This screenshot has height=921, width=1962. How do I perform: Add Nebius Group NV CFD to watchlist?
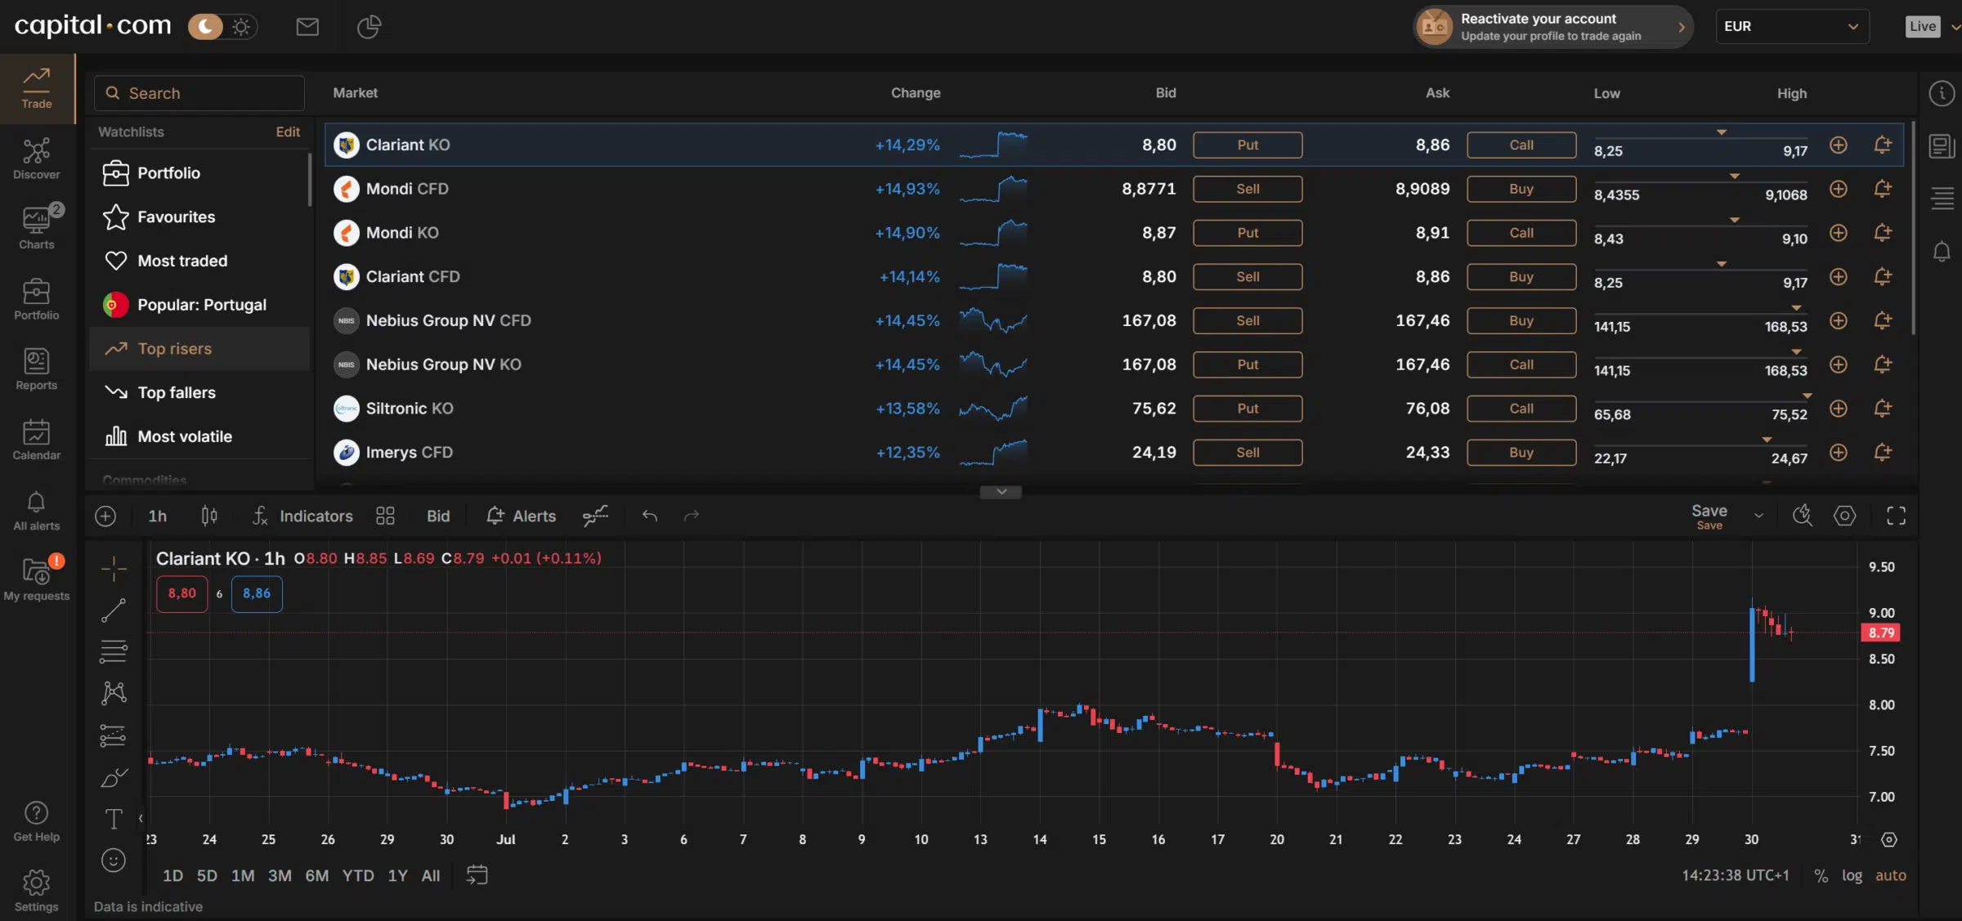(x=1839, y=320)
